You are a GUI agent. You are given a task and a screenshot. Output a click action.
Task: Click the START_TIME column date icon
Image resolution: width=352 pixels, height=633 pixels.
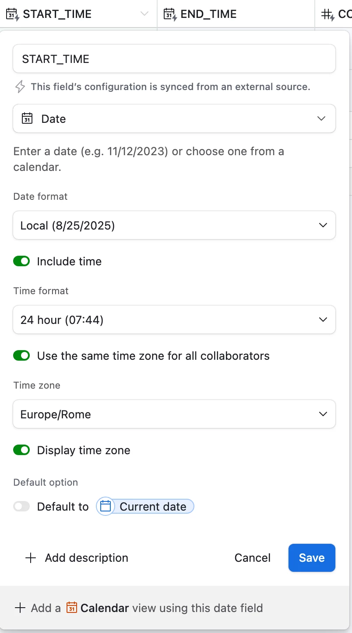[13, 14]
